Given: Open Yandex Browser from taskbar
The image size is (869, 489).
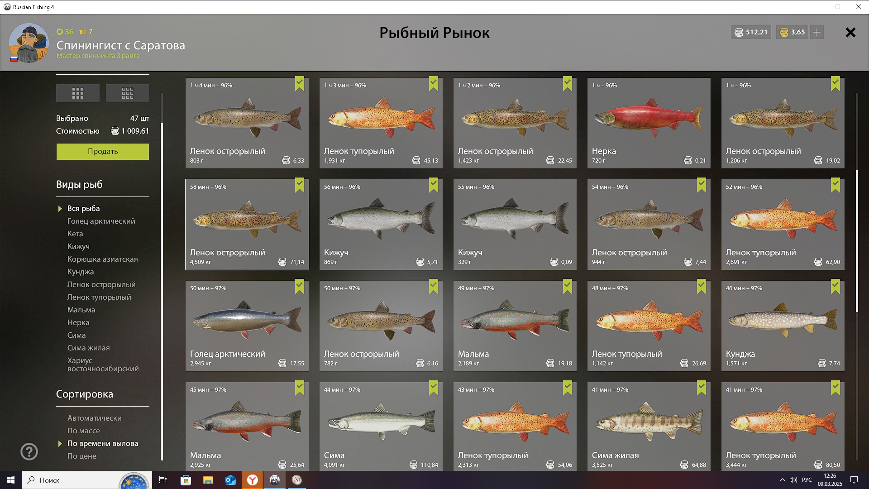Looking at the screenshot, I should point(252,480).
